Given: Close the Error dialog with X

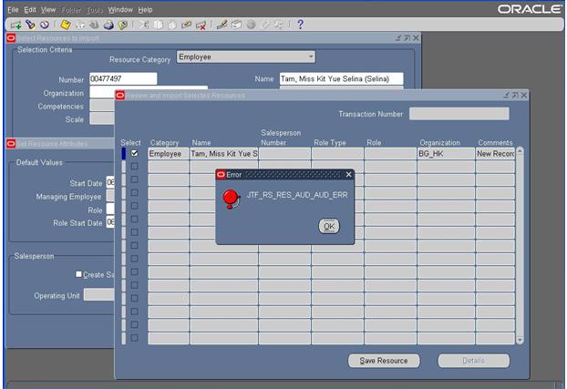Looking at the screenshot, I should pos(348,175).
